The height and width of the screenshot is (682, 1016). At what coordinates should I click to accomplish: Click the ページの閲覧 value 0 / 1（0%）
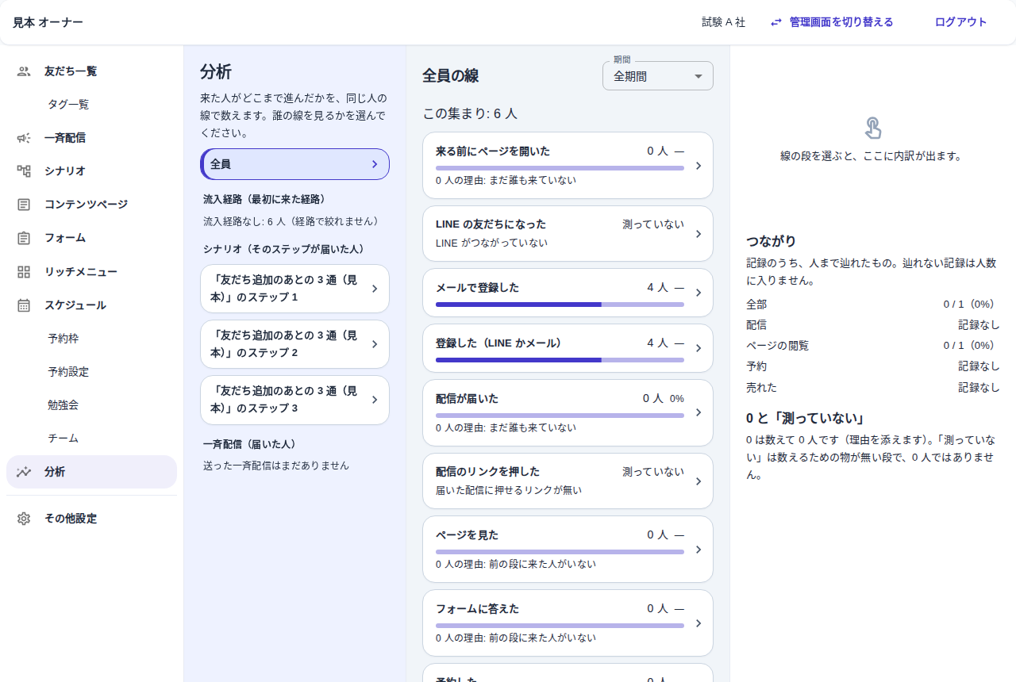972,346
